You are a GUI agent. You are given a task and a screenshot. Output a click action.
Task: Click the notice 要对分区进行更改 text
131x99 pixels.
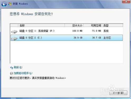coord(38,78)
